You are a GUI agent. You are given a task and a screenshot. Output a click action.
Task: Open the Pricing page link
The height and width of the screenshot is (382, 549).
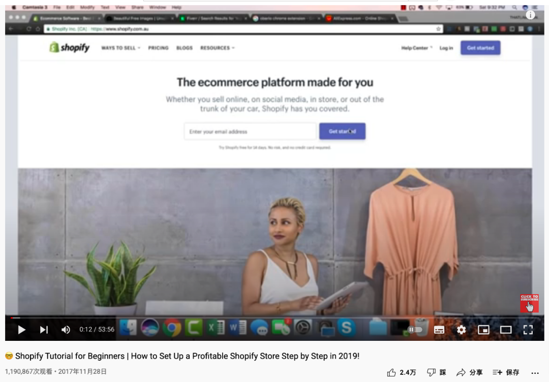point(158,48)
